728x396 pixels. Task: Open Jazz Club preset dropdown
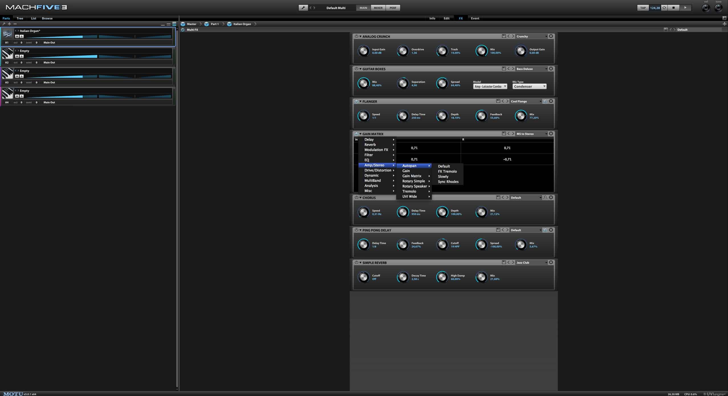(x=532, y=262)
